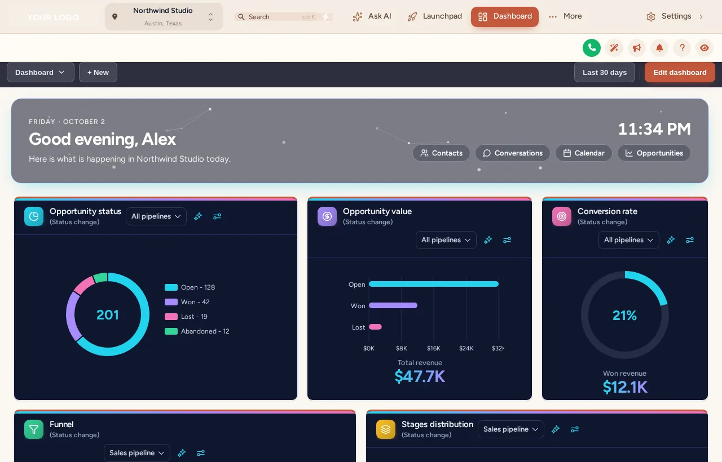Expand All pipelines dropdown in Opportunity value

(x=446, y=240)
